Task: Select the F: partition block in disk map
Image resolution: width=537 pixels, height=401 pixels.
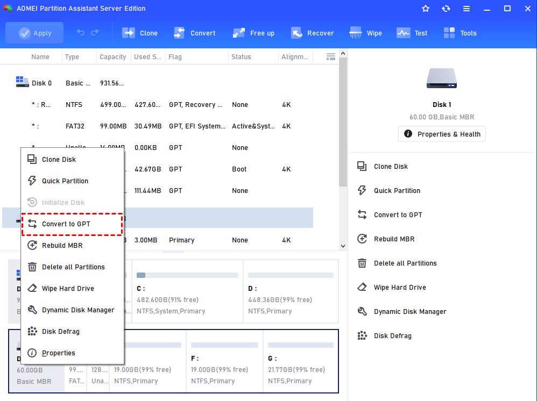Action: coord(225,361)
